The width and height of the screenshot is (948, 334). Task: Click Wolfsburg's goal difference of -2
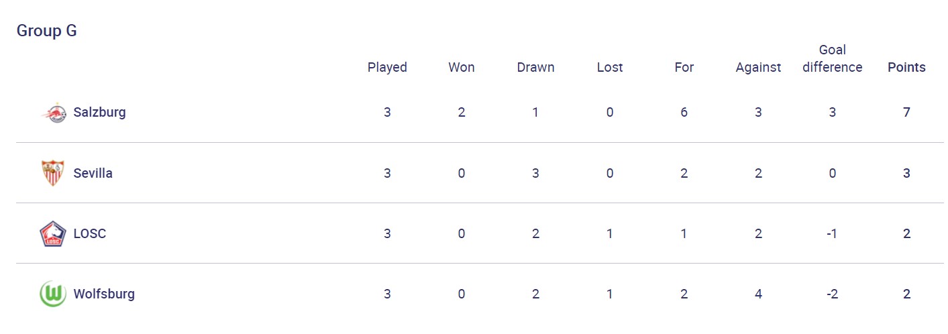(x=832, y=294)
